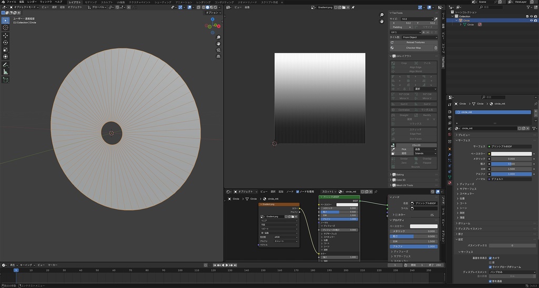Click zoom magnifier icon in image editor
This screenshot has height=288, width=539.
click(382, 15)
